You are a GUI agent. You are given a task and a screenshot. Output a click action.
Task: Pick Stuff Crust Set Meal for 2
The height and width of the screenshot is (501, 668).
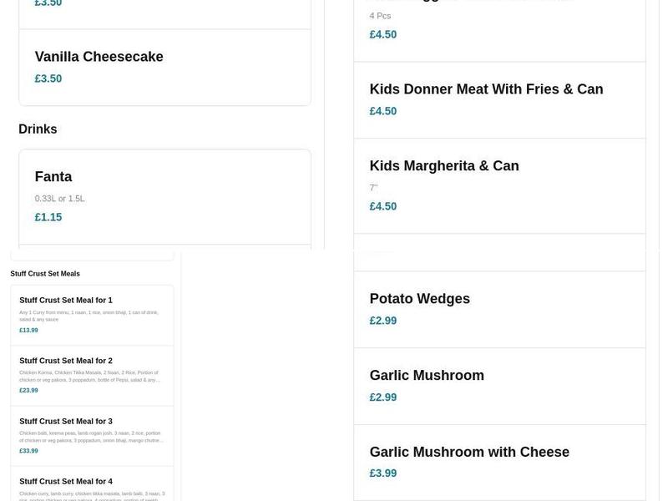pos(66,361)
